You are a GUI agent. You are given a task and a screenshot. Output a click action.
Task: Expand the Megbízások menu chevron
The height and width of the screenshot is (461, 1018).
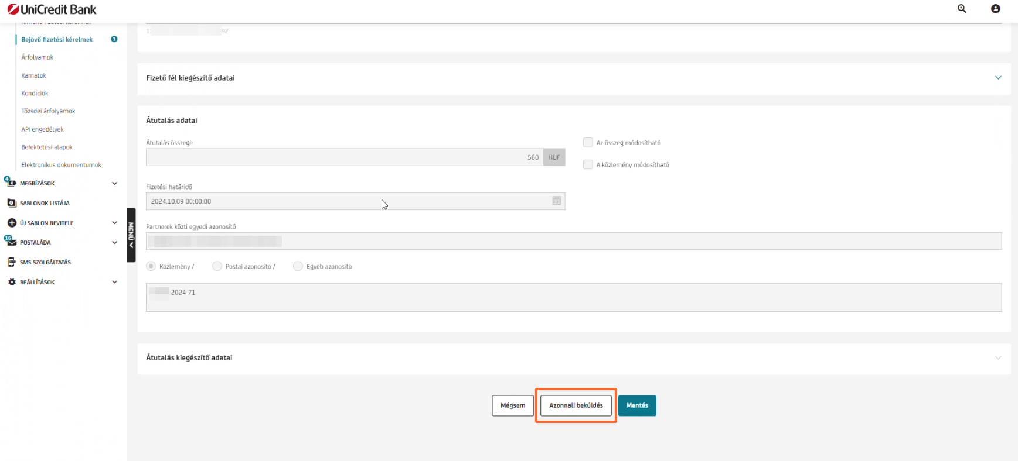tap(115, 183)
